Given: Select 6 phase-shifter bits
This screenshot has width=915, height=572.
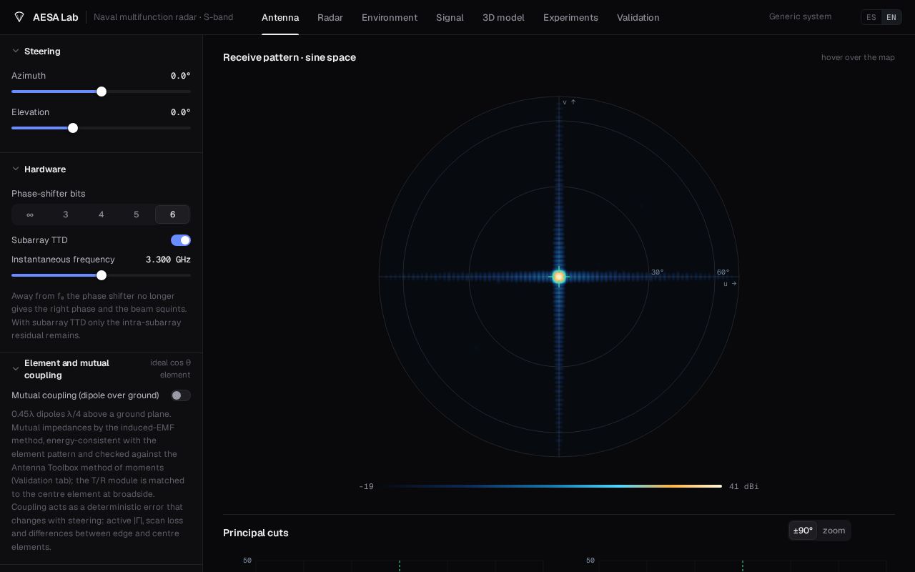Looking at the screenshot, I should pyautogui.click(x=172, y=214).
